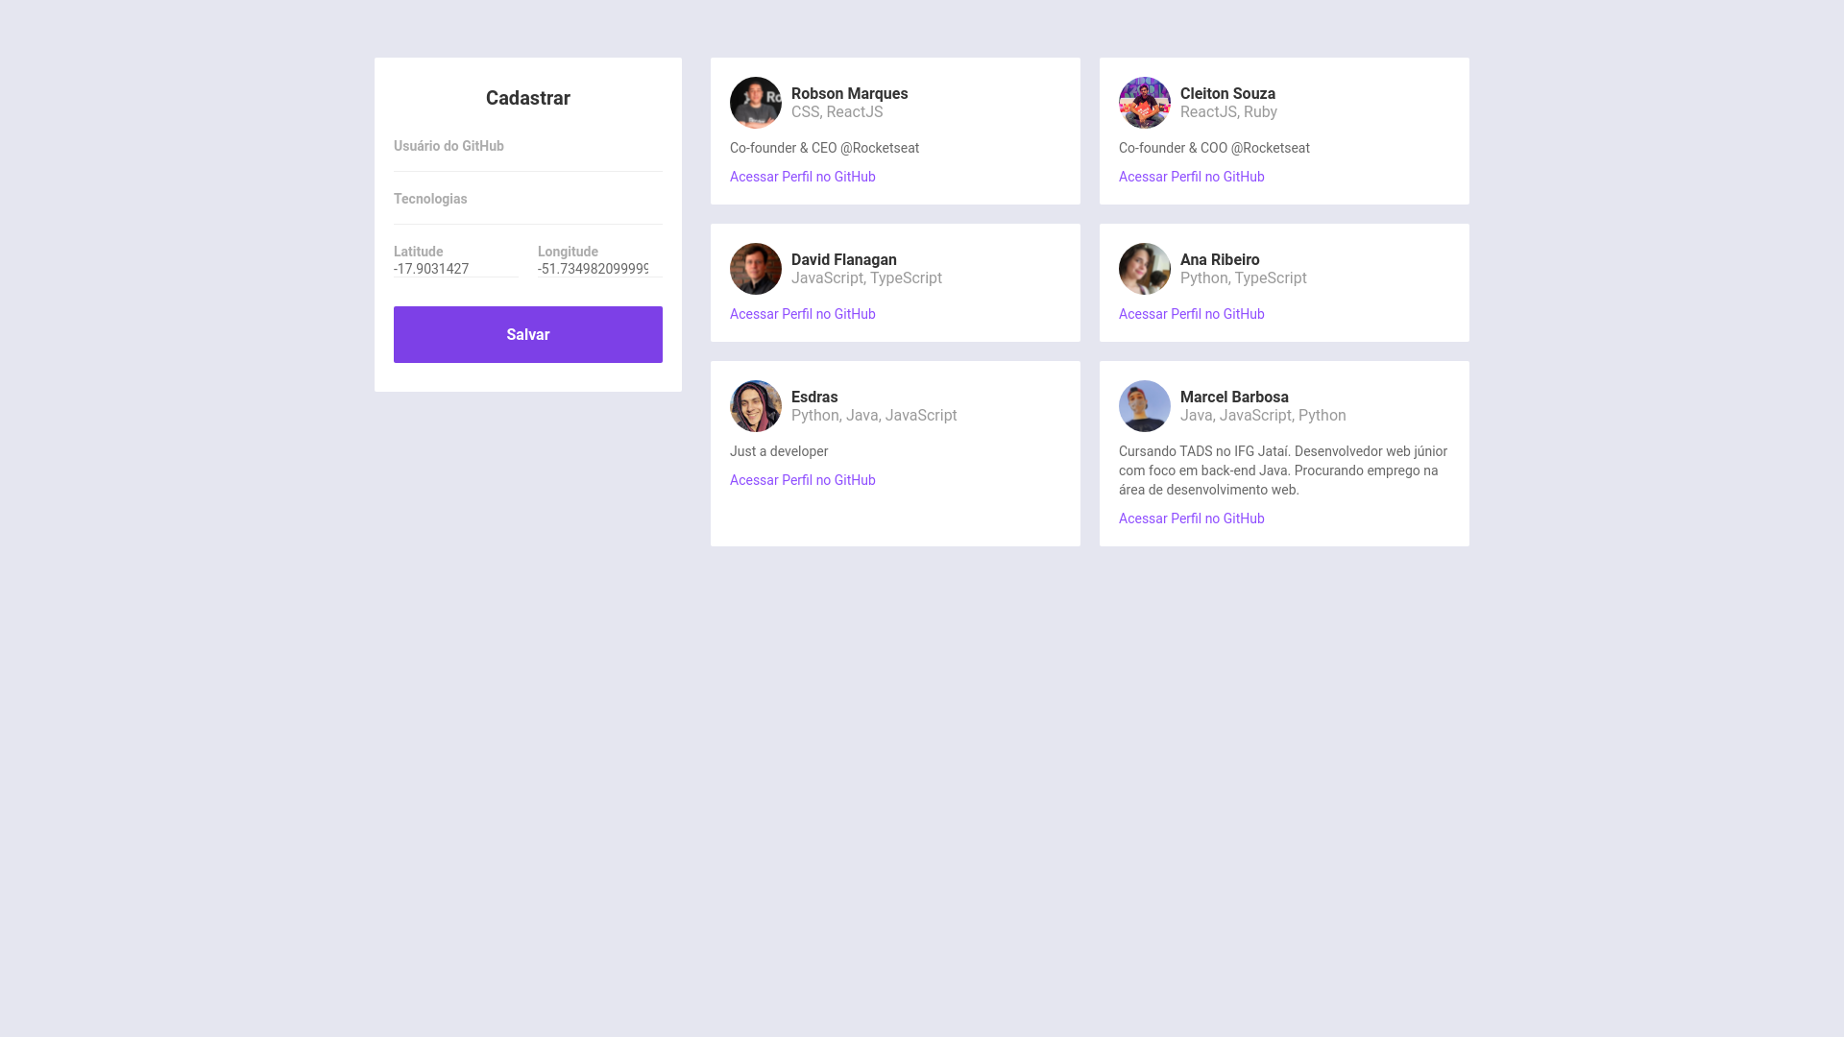Click the Salvar button
This screenshot has height=1037, width=1844.
[528, 334]
